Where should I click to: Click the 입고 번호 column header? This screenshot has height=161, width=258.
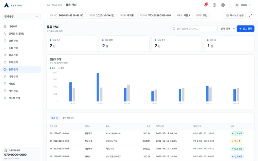[x=54, y=126]
